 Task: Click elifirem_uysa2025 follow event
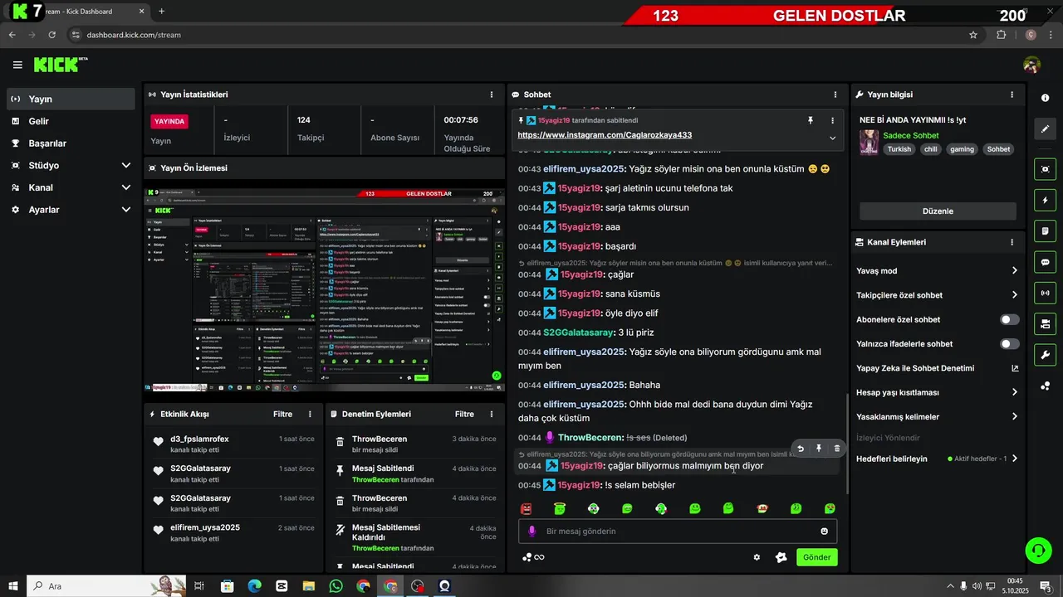point(233,532)
